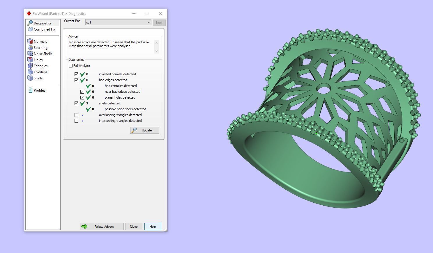Click the dialog resize grip corner
Viewport: 433px width, 253px height.
[x=165, y=230]
